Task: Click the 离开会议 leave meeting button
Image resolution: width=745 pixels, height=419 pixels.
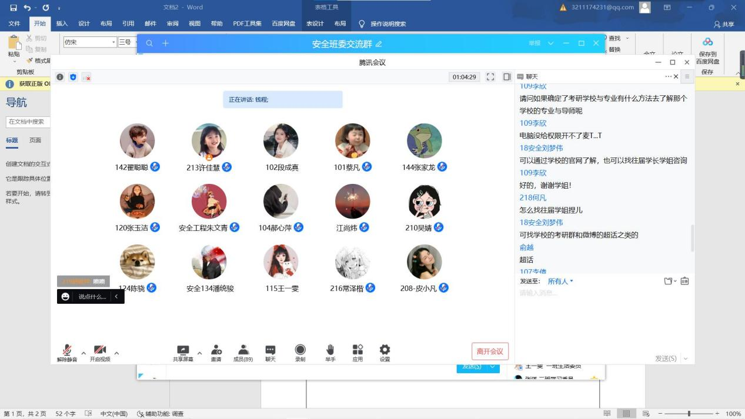Action: click(490, 351)
